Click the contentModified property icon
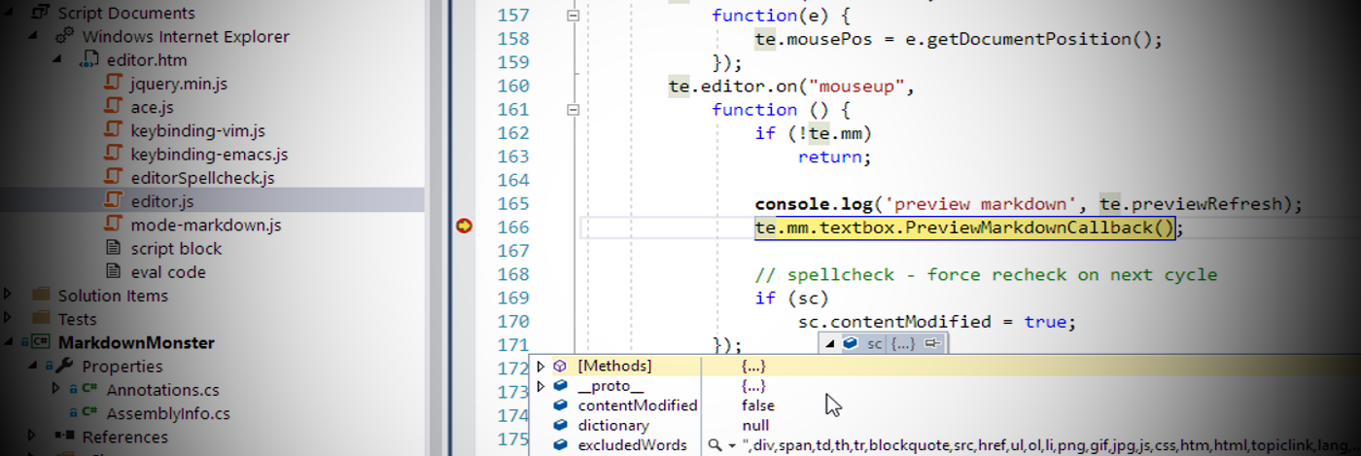 point(560,405)
